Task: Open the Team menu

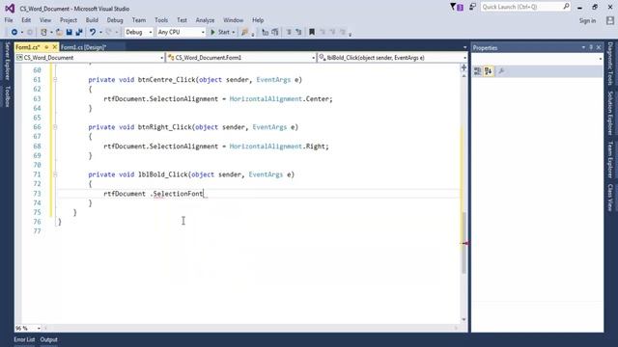Action: pos(139,20)
